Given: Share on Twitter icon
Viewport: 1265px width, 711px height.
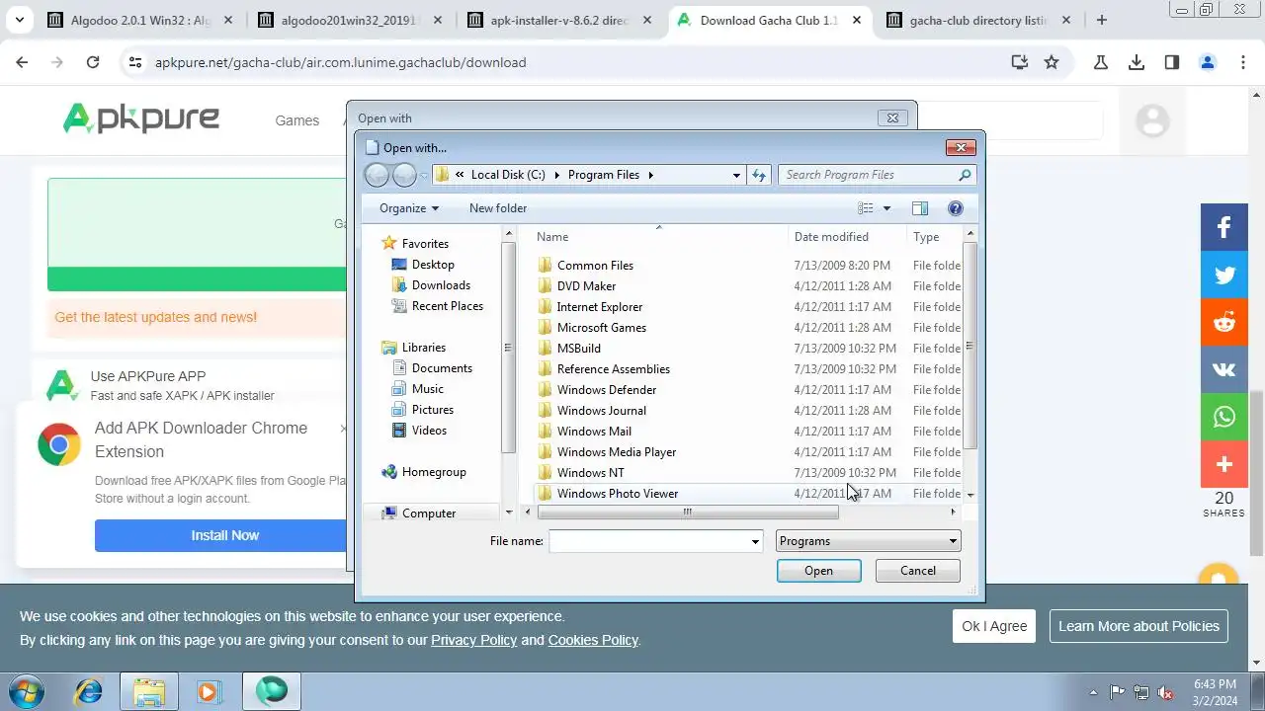Looking at the screenshot, I should pos(1224,275).
